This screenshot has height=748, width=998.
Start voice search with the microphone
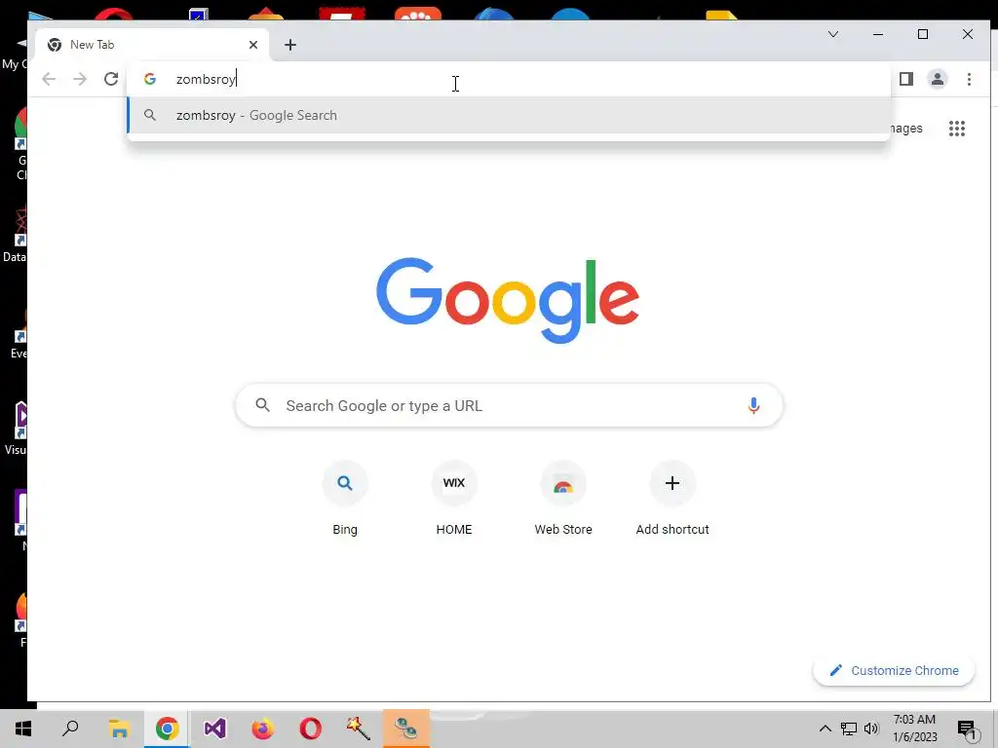[753, 405]
